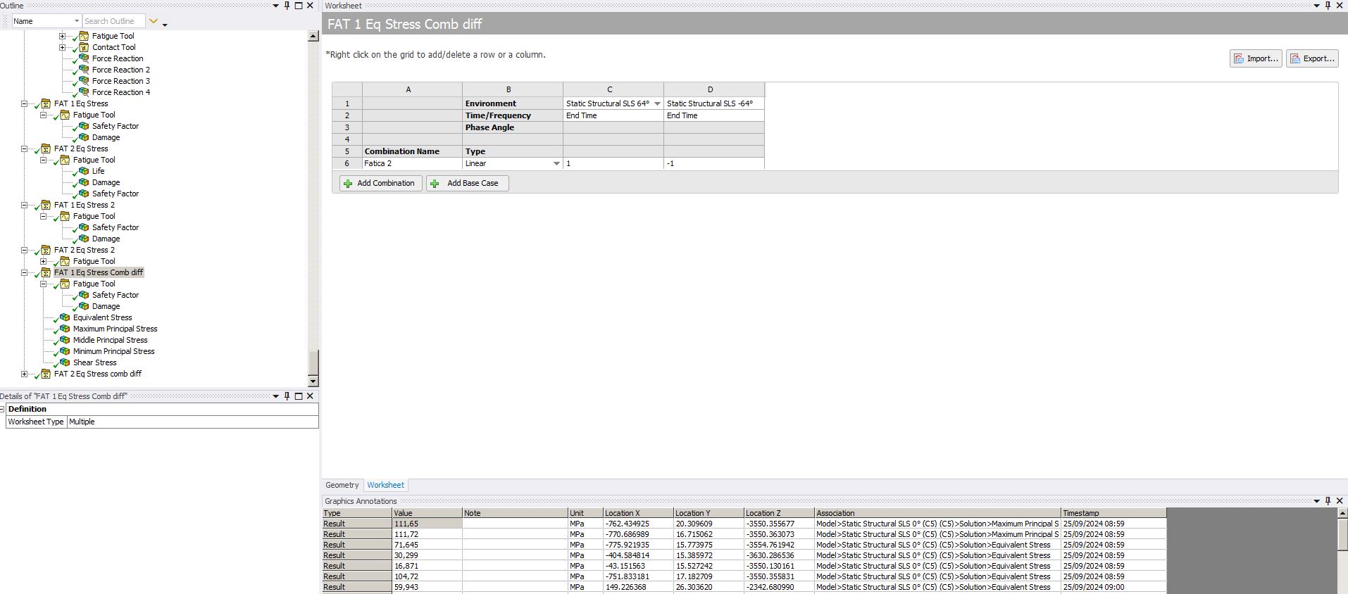Collapse the FAT 1 Eq Stress 2 node
This screenshot has height=594, width=1348.
24,205
